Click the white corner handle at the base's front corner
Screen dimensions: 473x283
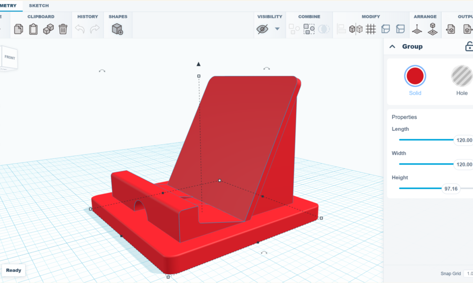(168, 277)
